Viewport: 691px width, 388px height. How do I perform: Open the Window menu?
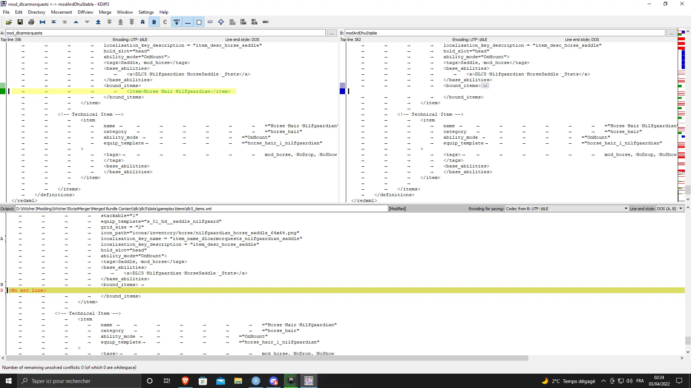coord(125,12)
